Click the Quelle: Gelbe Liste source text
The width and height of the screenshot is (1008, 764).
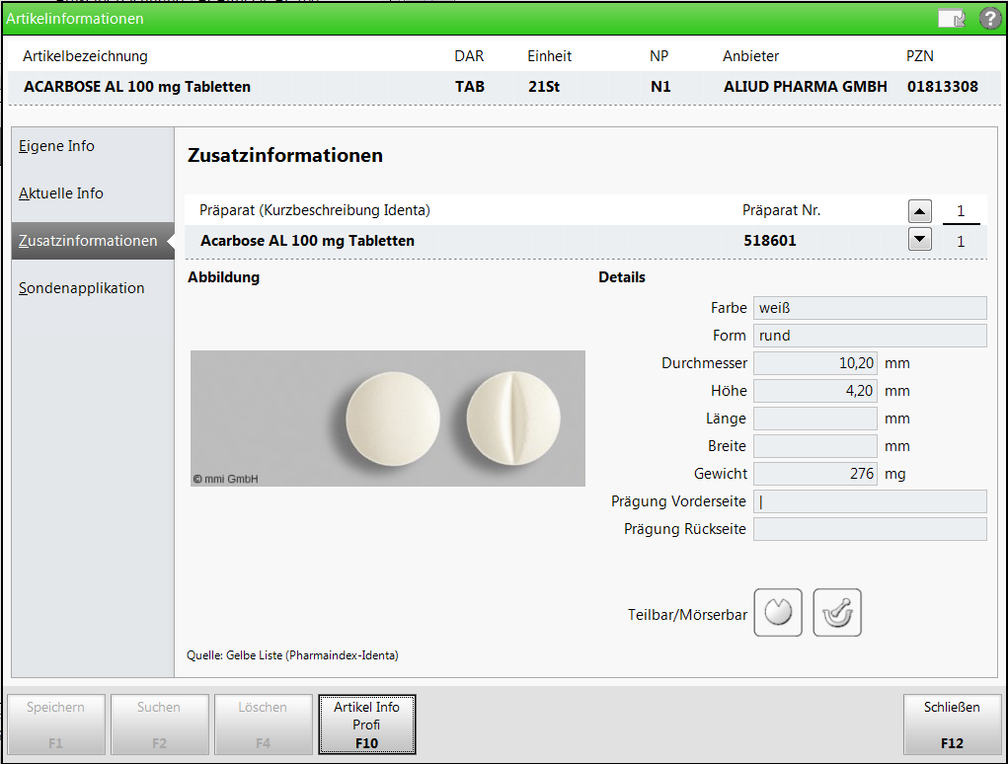(x=292, y=655)
